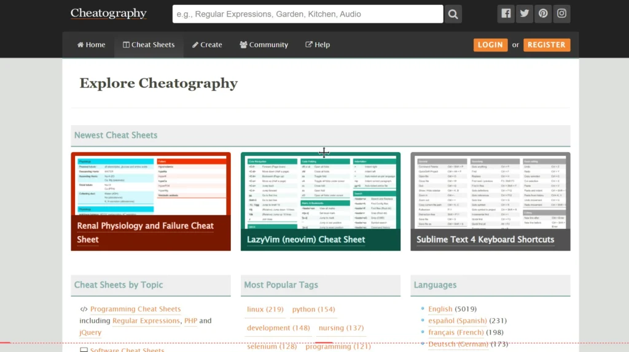Open Renal Physiology and Failure thumbnail
The height and width of the screenshot is (352, 629).
[151, 201]
